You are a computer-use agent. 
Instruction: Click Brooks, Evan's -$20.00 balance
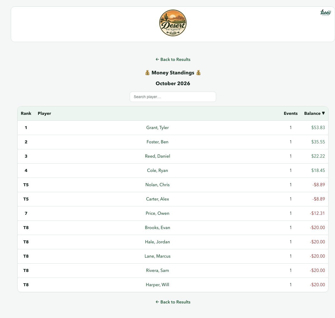click(x=317, y=228)
